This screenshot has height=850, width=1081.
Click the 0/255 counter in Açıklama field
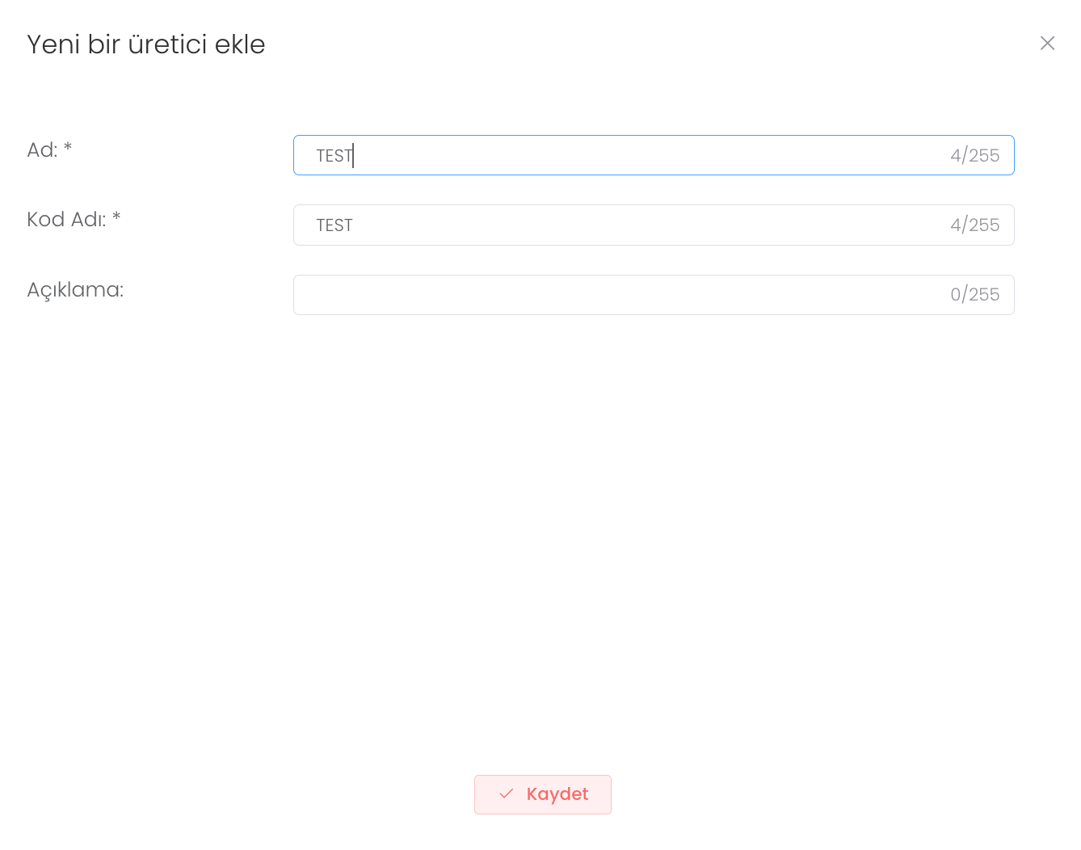[974, 295]
